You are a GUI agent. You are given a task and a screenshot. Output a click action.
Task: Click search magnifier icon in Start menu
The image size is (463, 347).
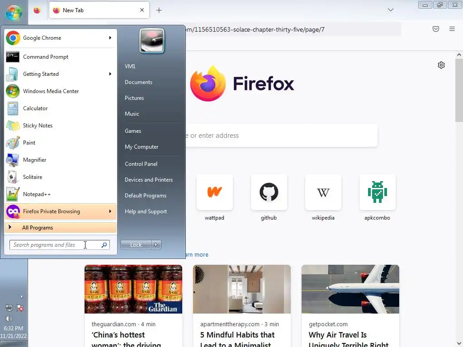click(104, 245)
